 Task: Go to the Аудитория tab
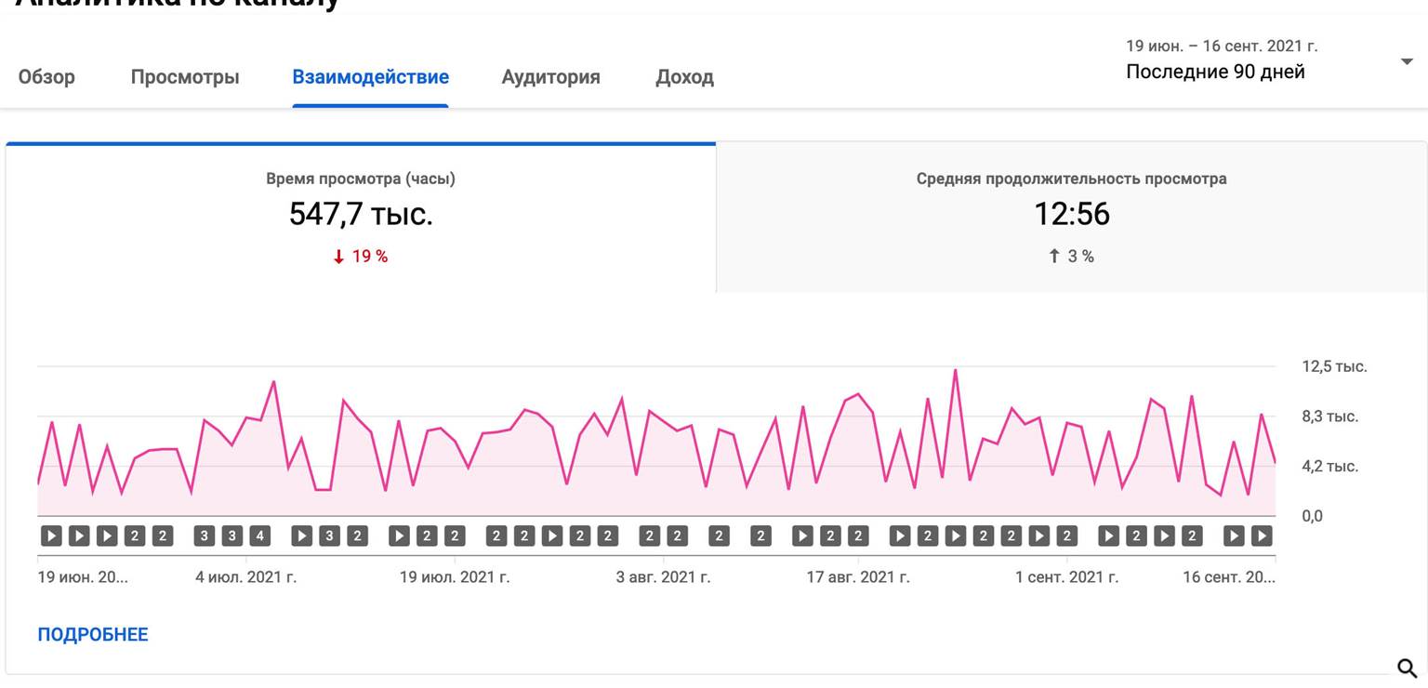[x=551, y=77]
